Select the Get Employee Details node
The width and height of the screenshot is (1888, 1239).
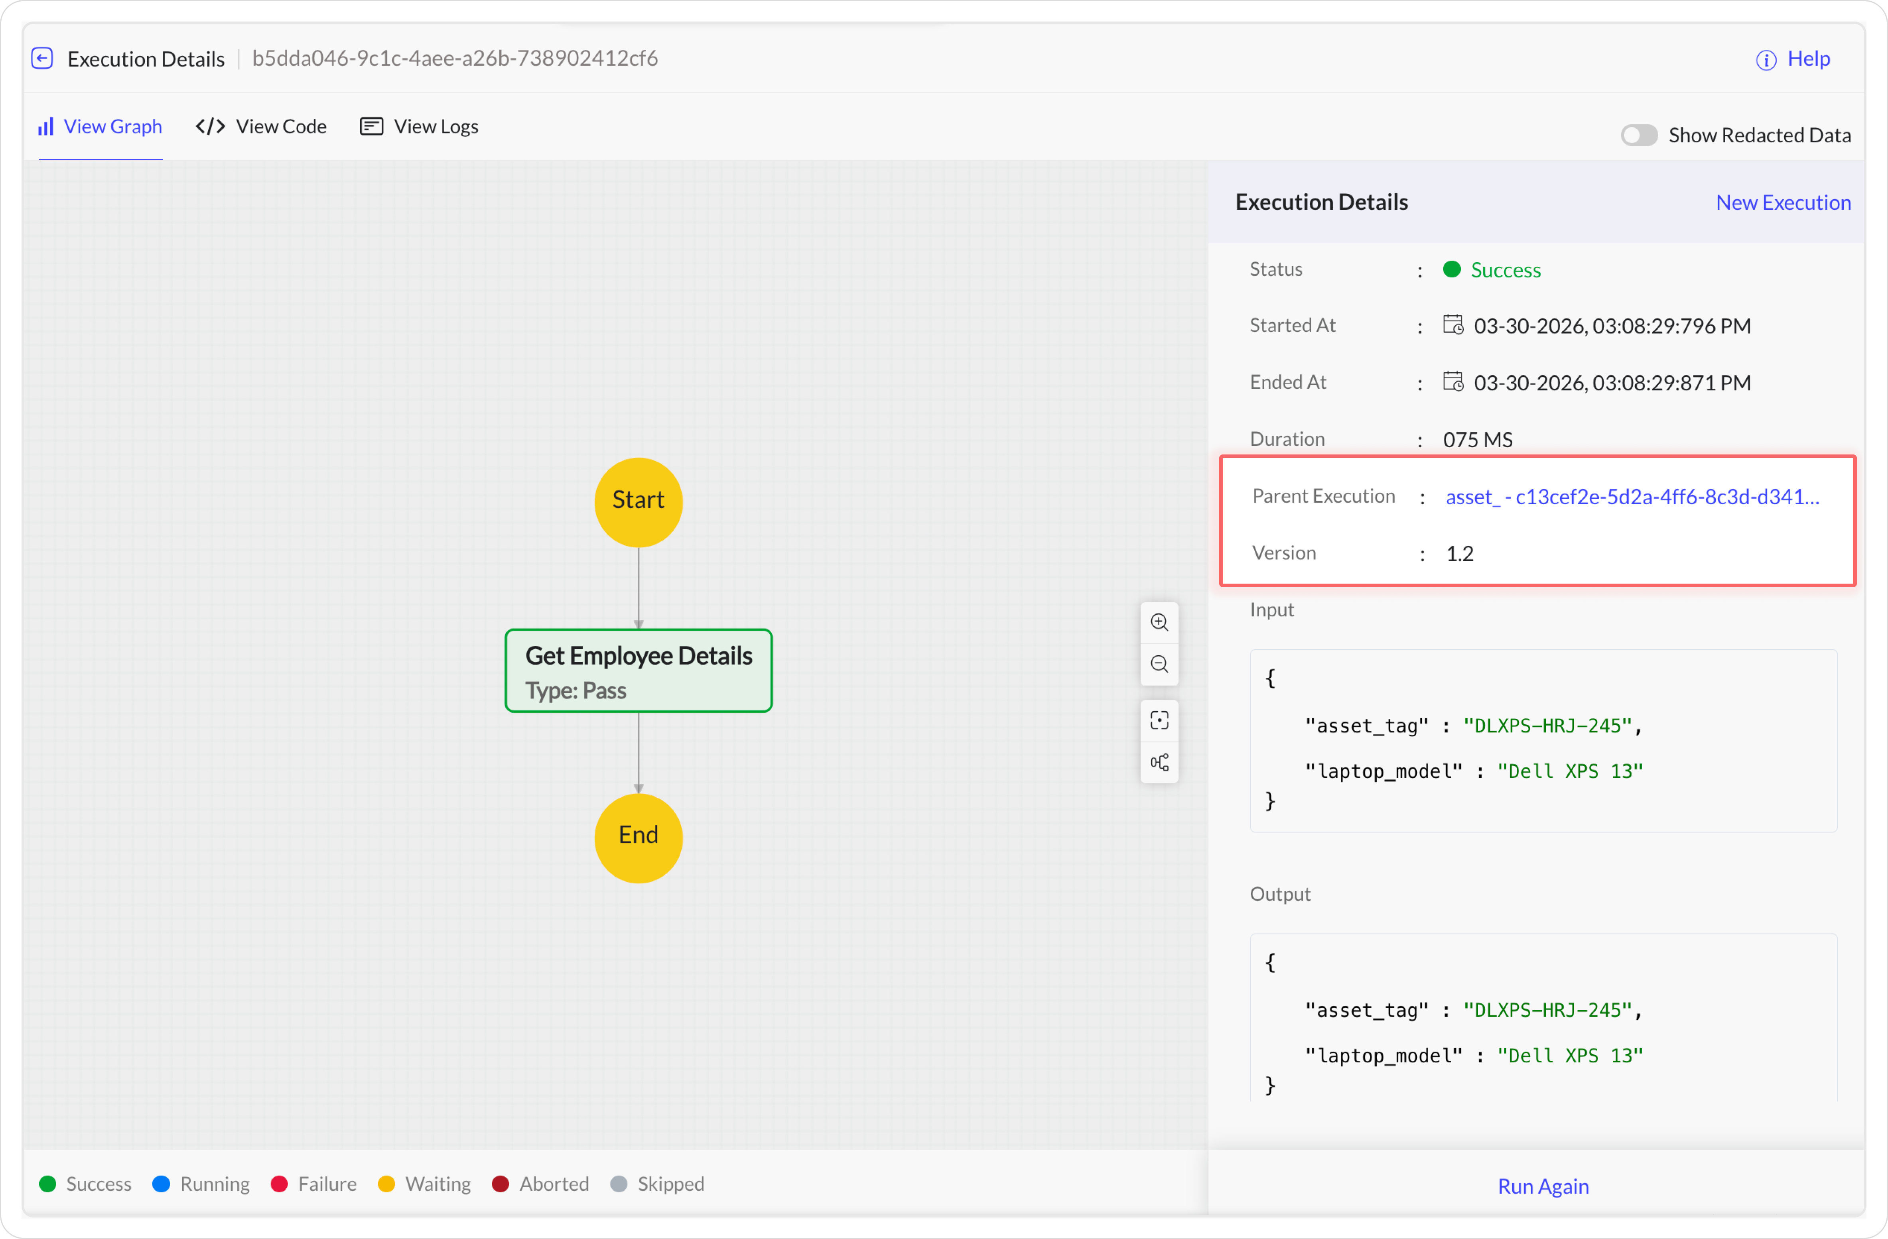tap(639, 671)
